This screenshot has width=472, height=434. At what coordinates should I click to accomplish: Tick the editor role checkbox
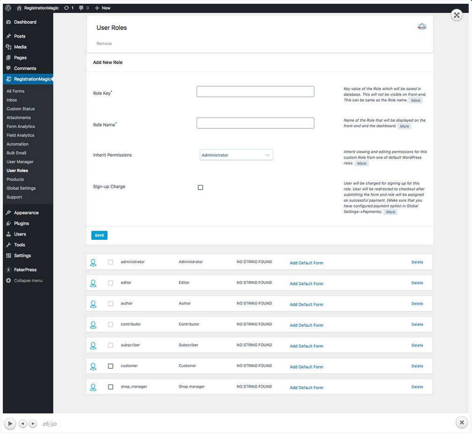[111, 283]
